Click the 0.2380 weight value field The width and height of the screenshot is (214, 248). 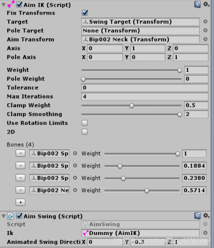click(194, 178)
